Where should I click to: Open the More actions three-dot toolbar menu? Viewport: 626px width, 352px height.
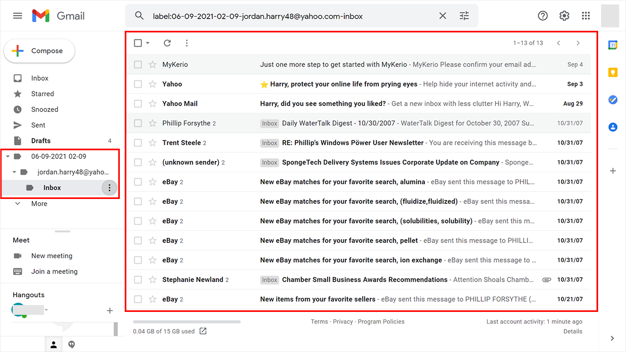pyautogui.click(x=187, y=43)
